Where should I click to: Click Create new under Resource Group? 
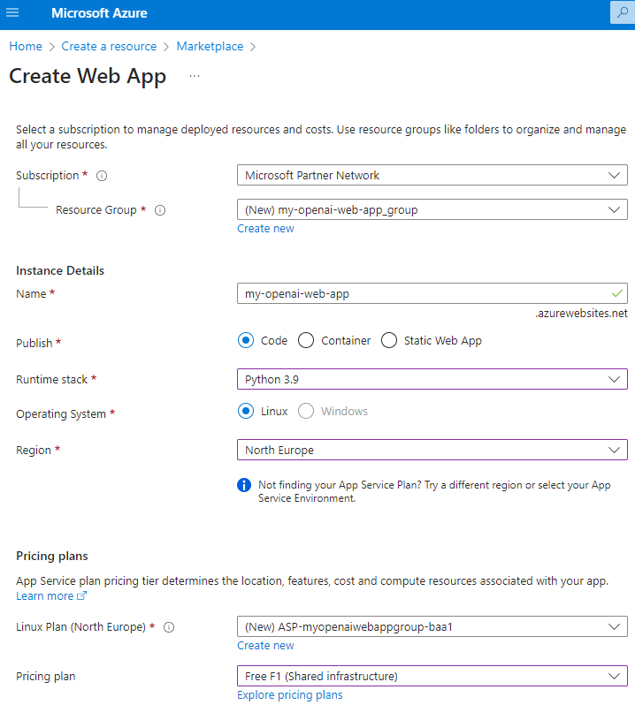(x=265, y=229)
